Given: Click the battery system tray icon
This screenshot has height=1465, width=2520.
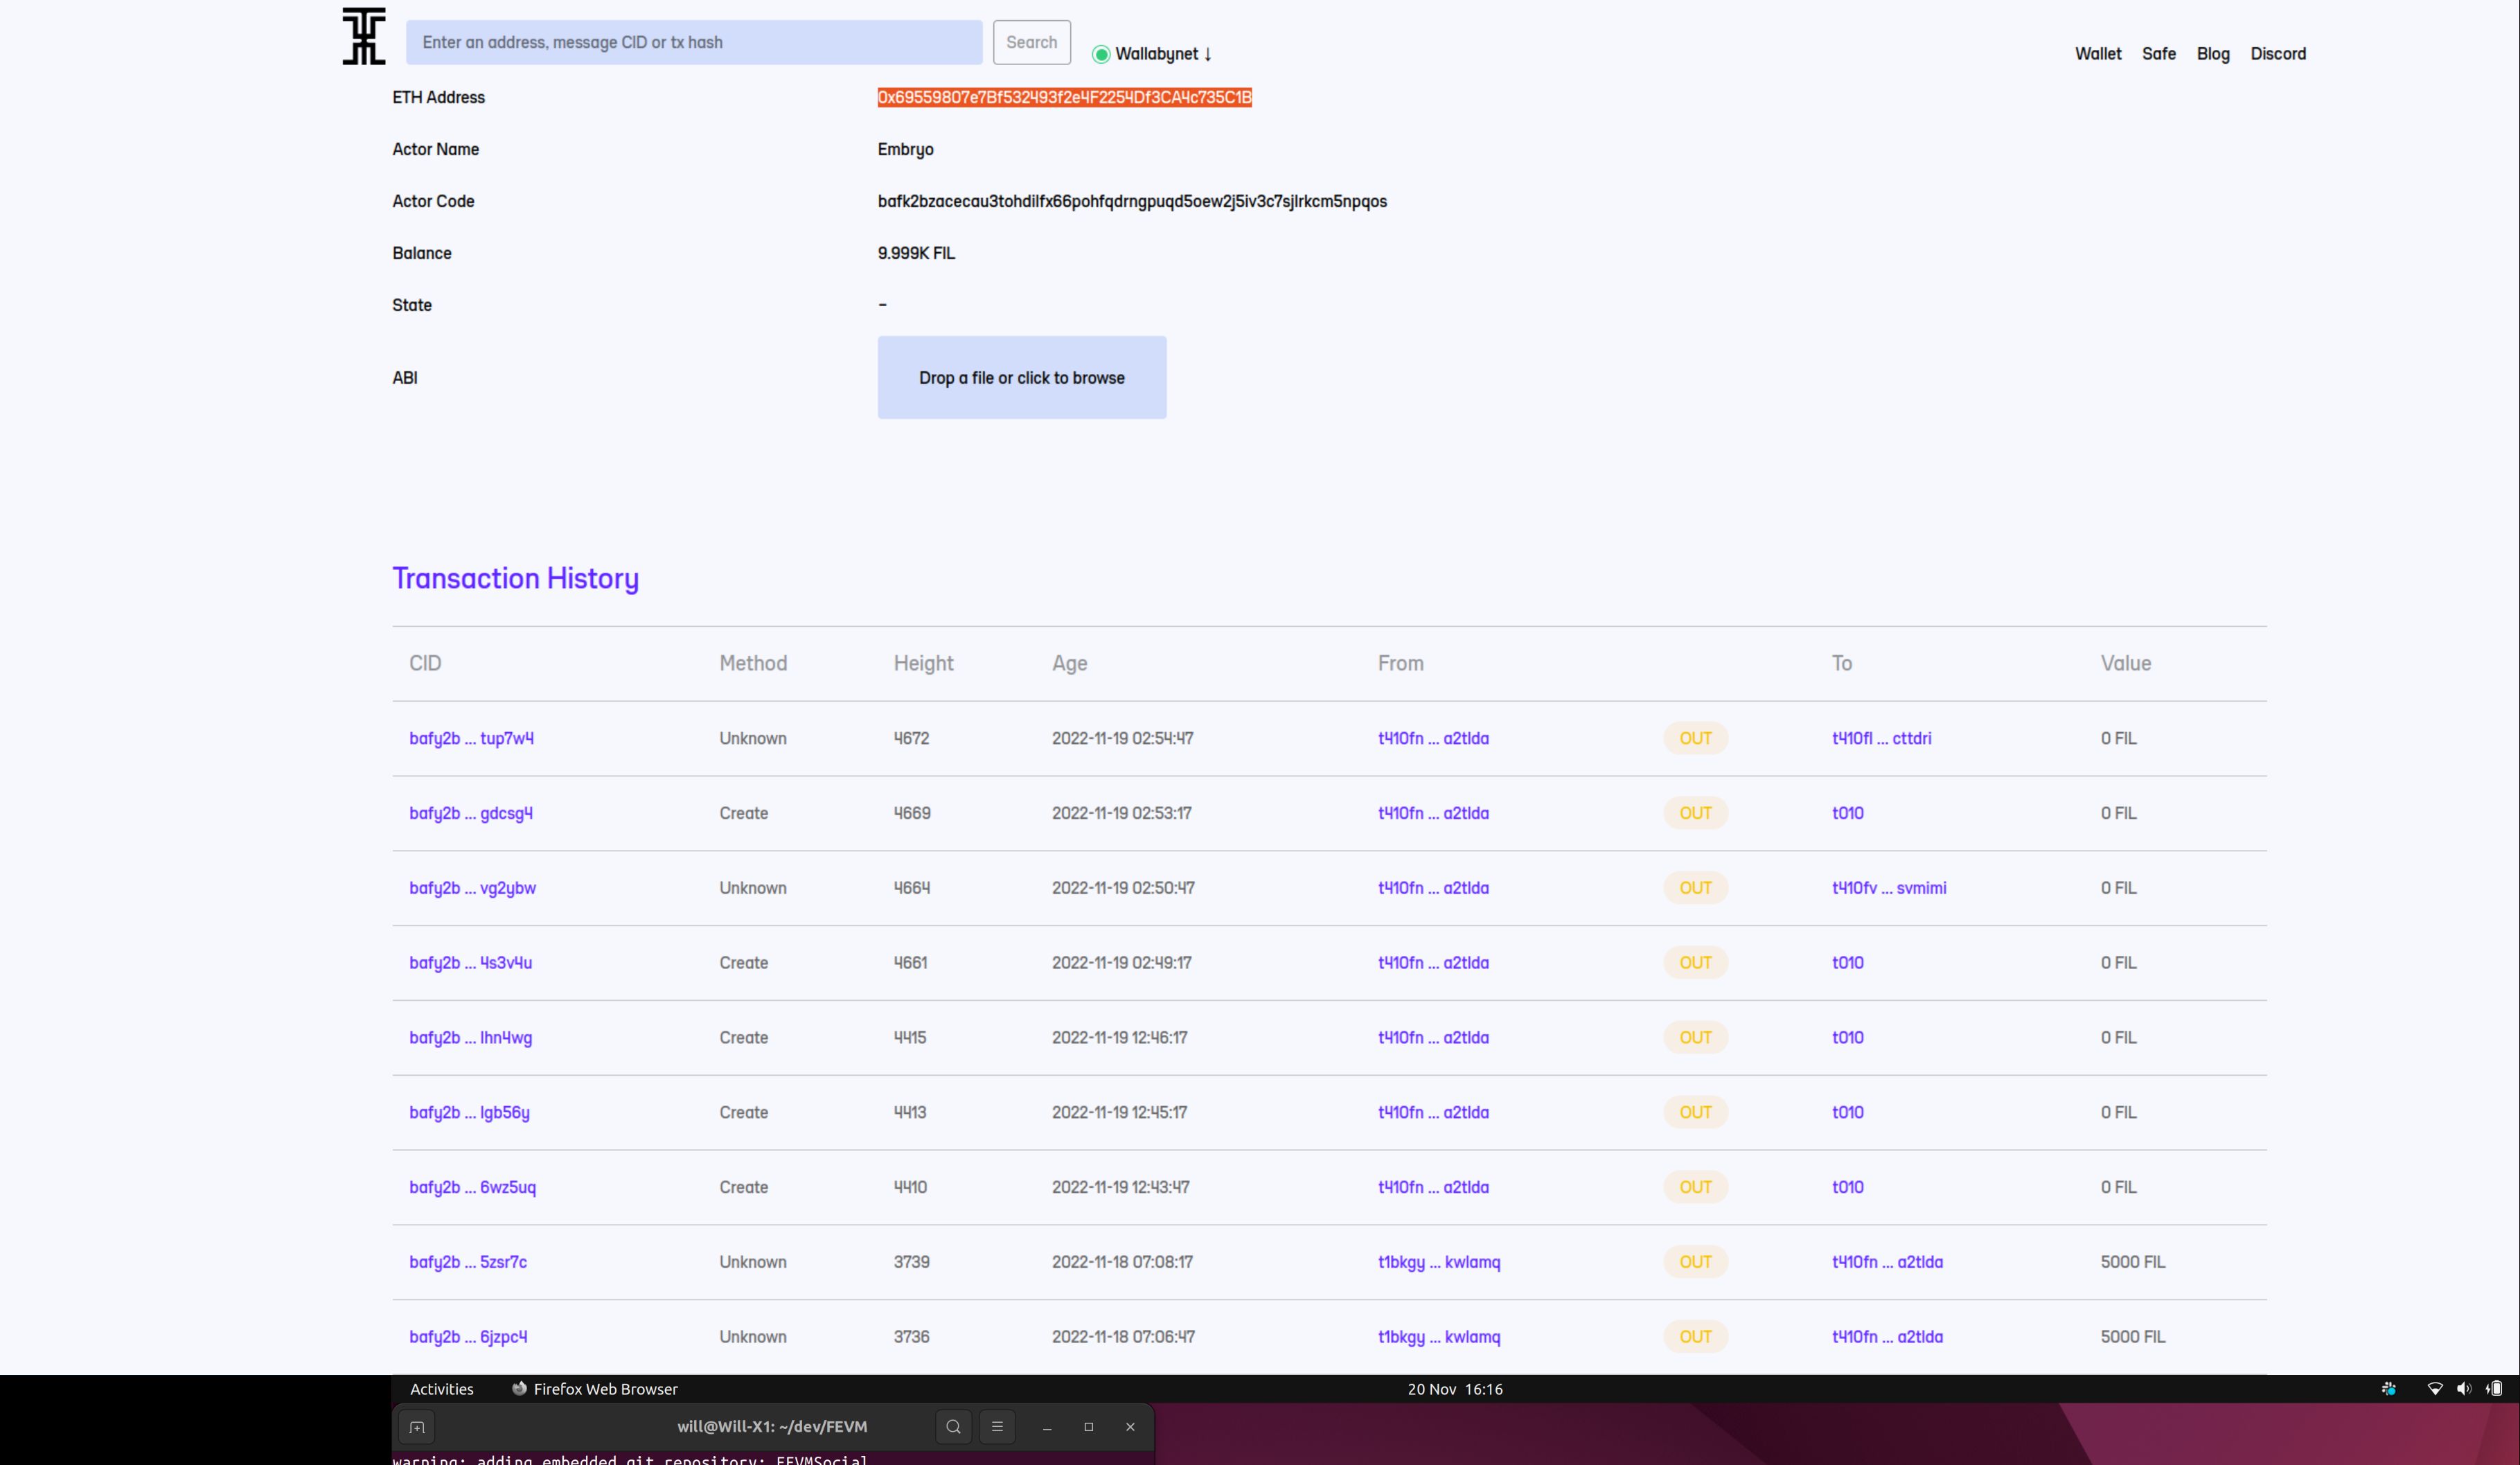Looking at the screenshot, I should [x=2494, y=1389].
